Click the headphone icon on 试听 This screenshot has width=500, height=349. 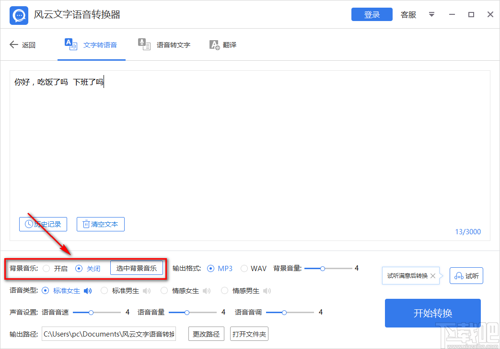click(x=459, y=275)
